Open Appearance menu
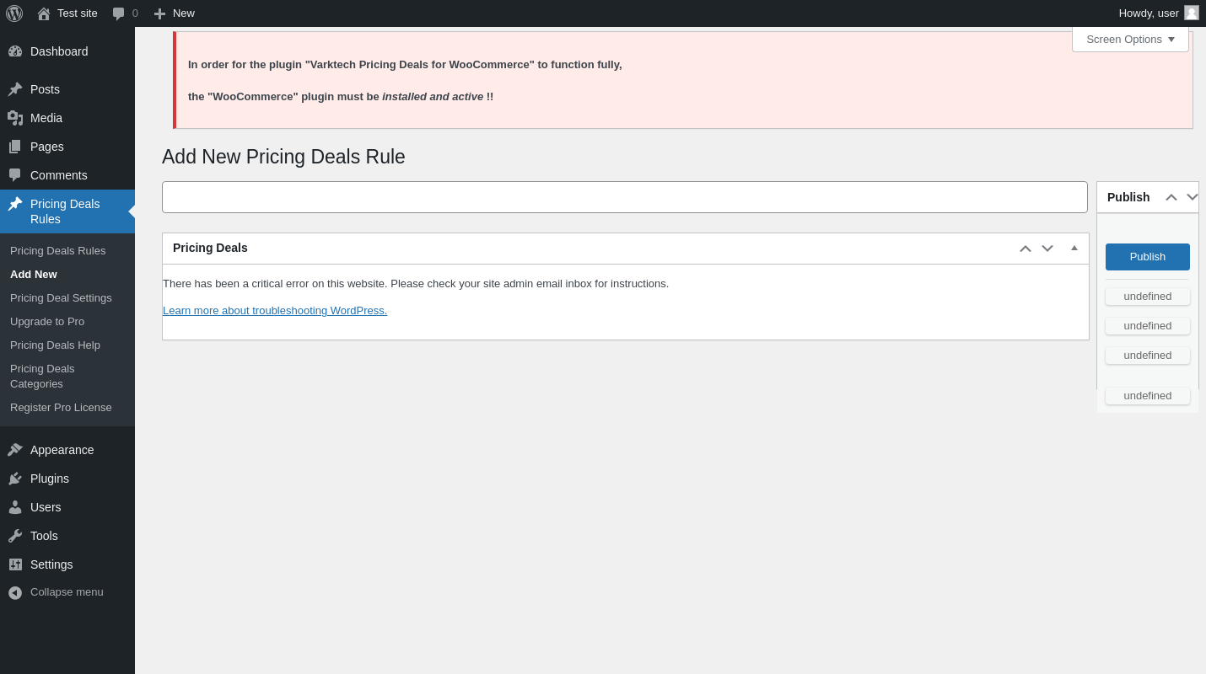The image size is (1206, 674). pyautogui.click(x=67, y=450)
